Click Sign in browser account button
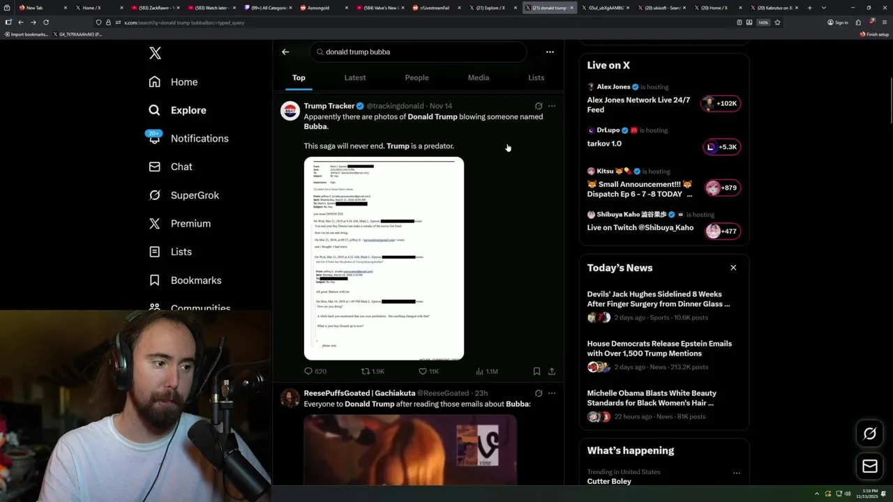This screenshot has width=893, height=502. tap(837, 22)
